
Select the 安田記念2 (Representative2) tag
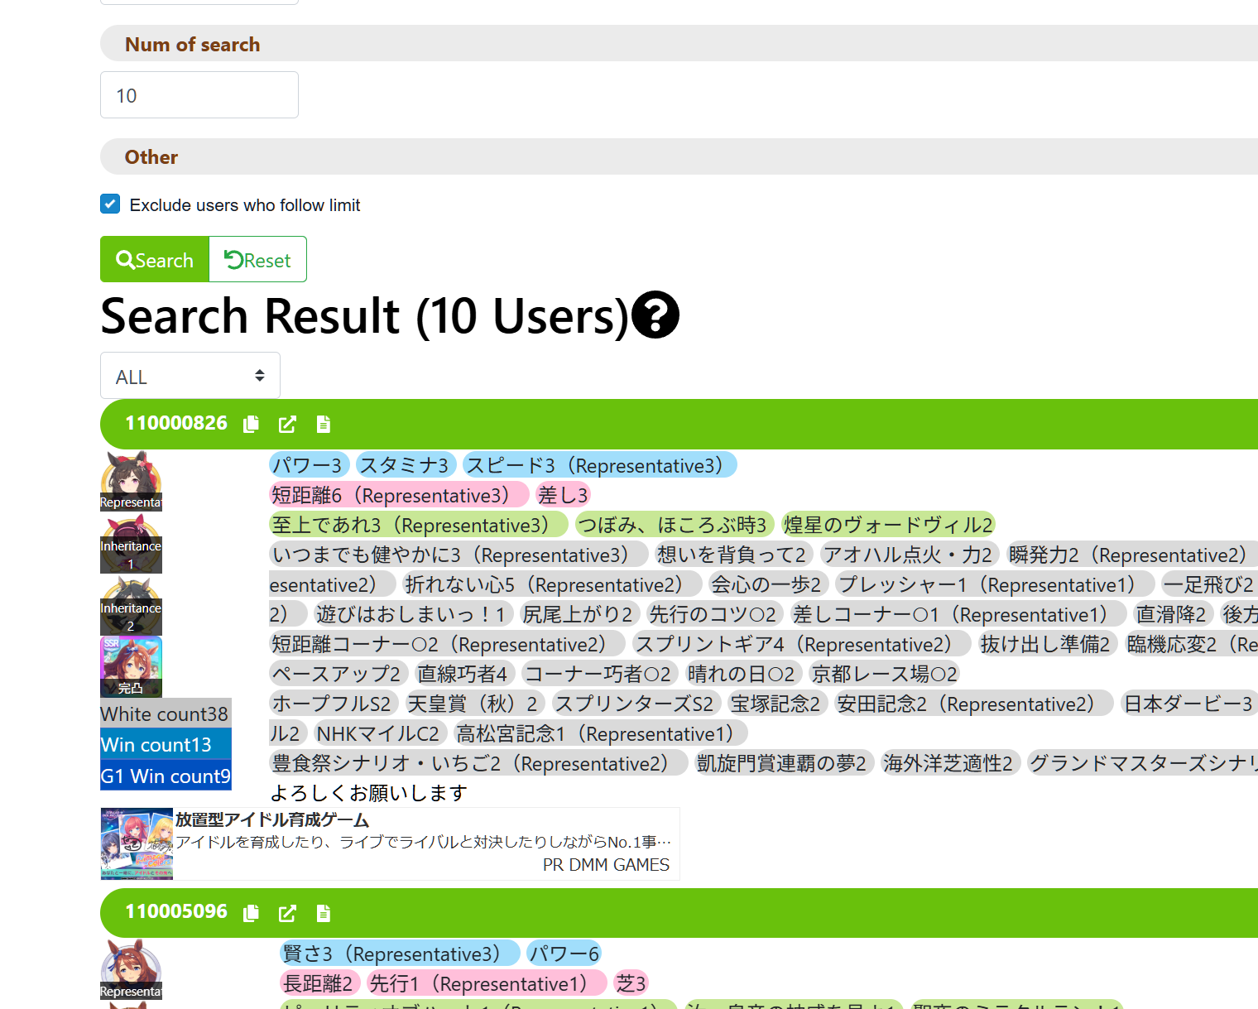click(x=974, y=704)
